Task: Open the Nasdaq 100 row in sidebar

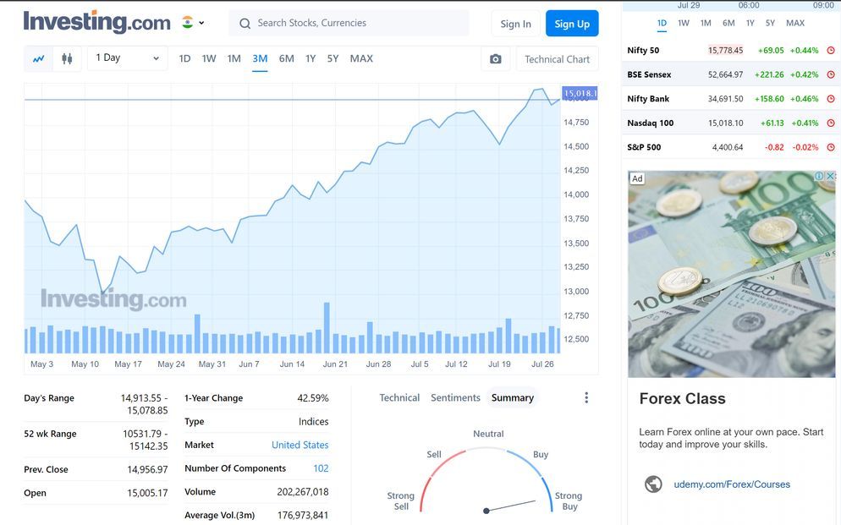Action: 650,123
